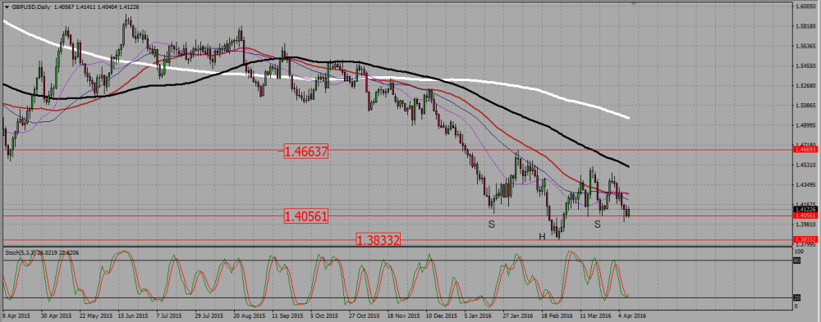Open the GBPUSD,Daily chart dropdown arrow
This screenshot has height=322, width=821.
[x=7, y=7]
